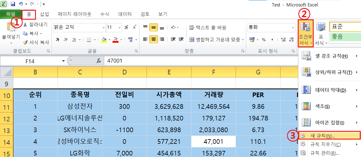This screenshot has height=157, width=361.
Task: Open 데이터 막대 submenu
Action: pos(329,90)
